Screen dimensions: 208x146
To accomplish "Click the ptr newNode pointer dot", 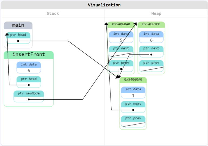I will 29,99.
